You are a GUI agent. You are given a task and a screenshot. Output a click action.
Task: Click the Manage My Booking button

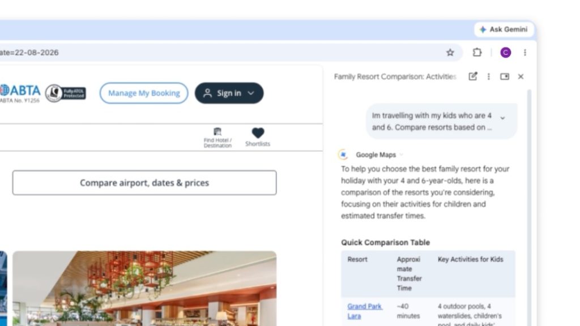click(144, 93)
